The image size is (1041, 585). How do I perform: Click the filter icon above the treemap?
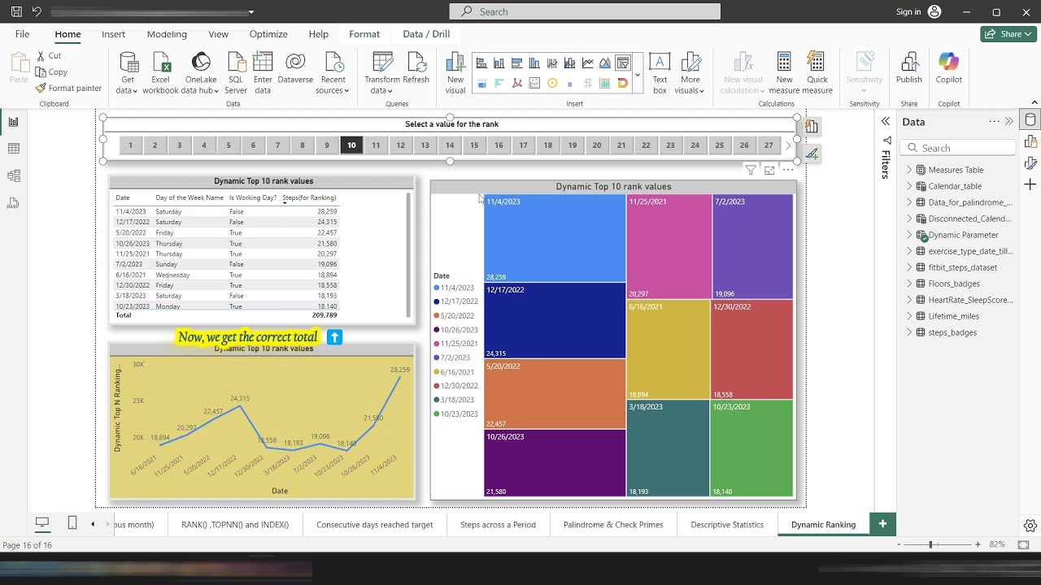coord(751,170)
